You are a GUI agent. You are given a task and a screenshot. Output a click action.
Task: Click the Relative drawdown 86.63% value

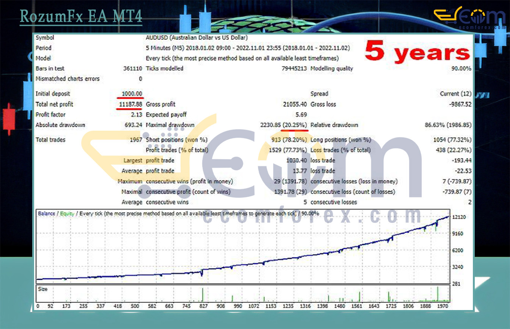tap(448, 125)
